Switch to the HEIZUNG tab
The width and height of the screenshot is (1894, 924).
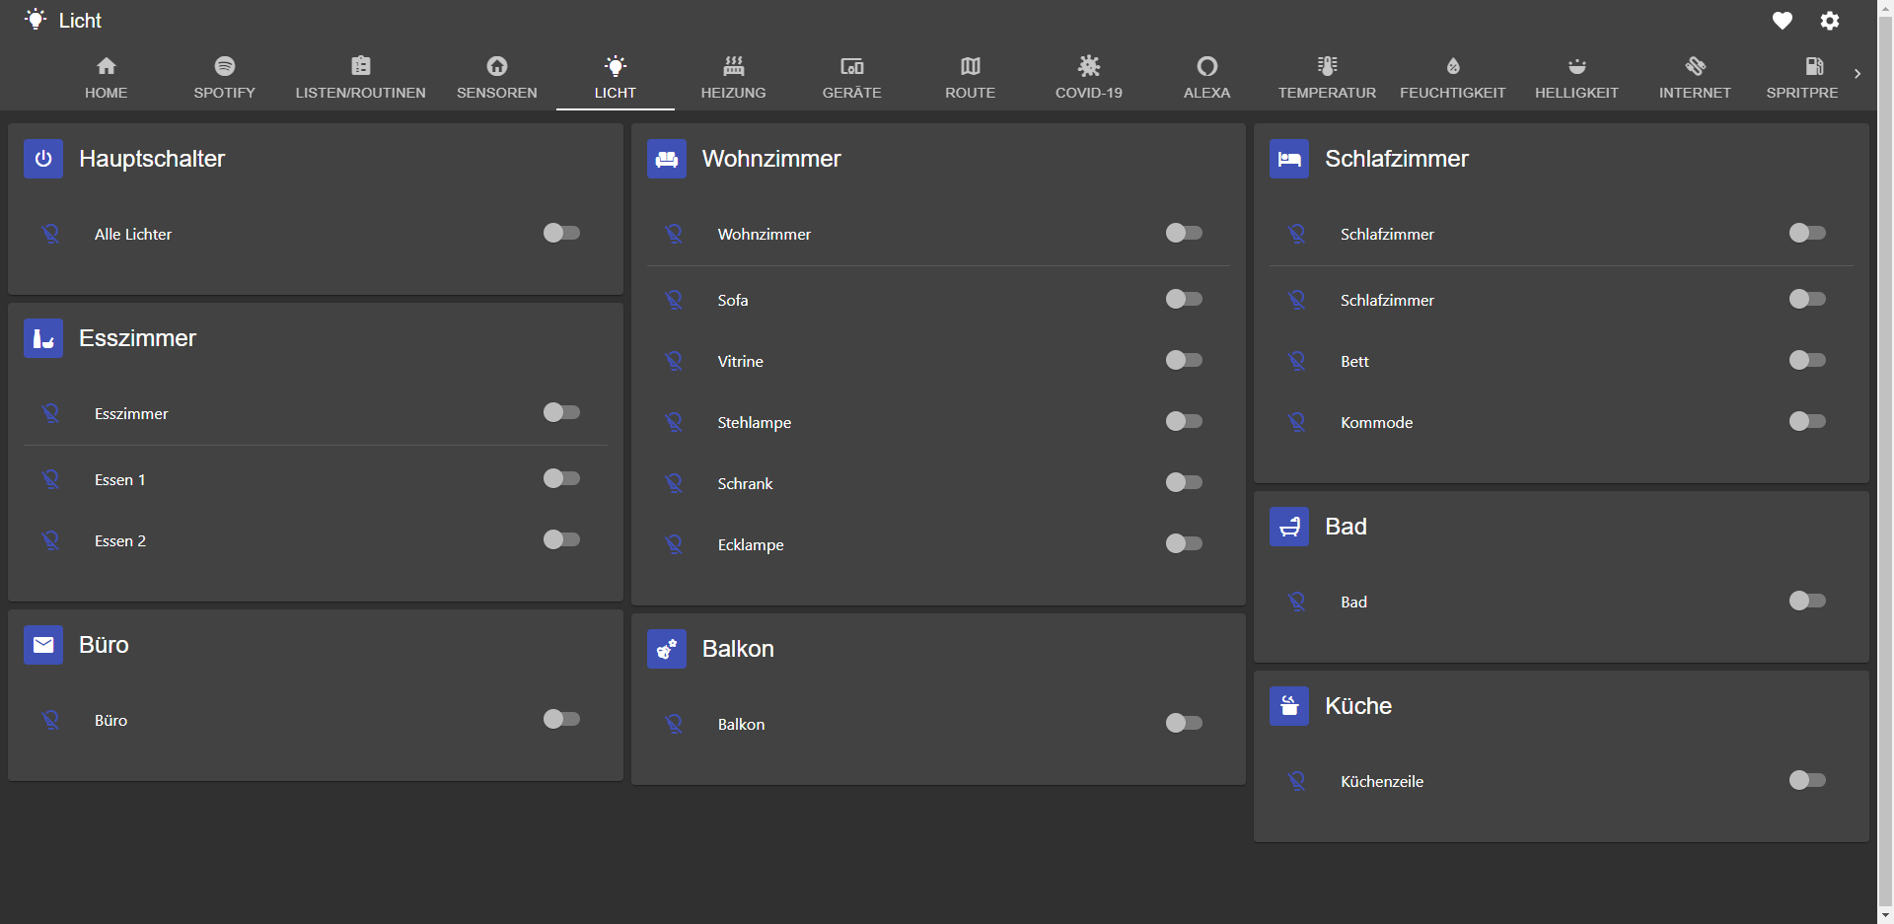[734, 78]
